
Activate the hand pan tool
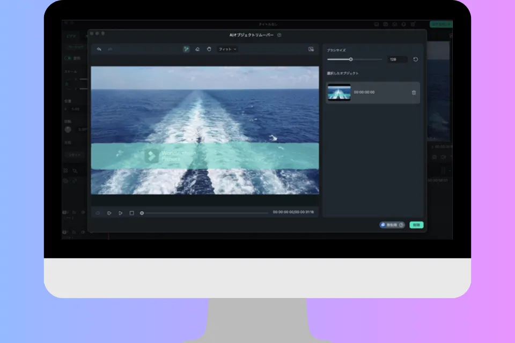tap(209, 49)
